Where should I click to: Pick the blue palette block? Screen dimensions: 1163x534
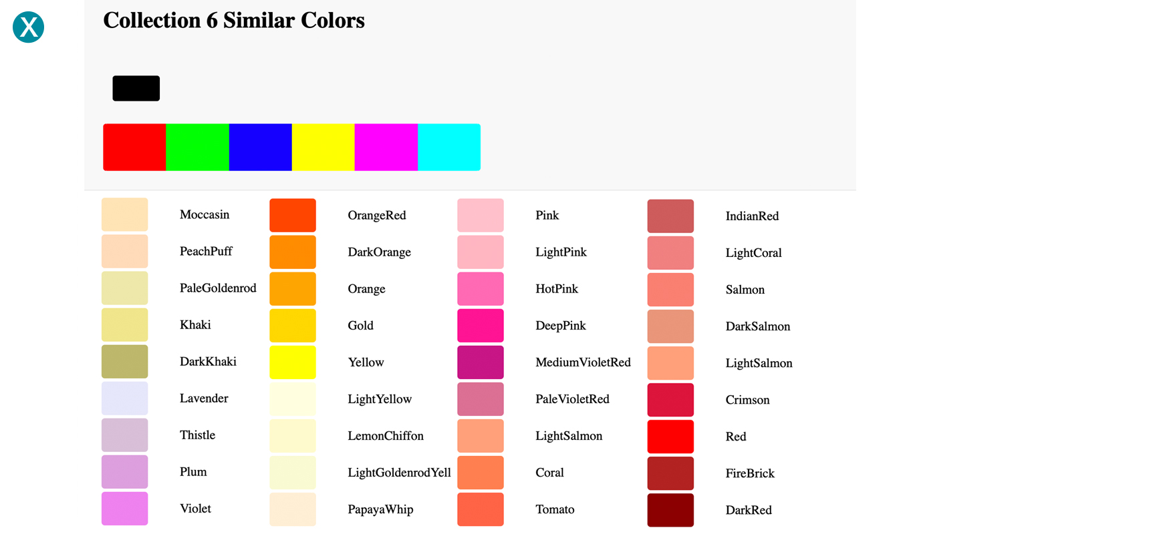[x=260, y=147]
